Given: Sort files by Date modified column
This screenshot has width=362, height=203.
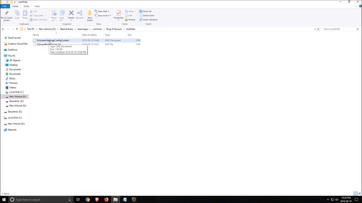Looking at the screenshot, I should pyautogui.click(x=89, y=35).
